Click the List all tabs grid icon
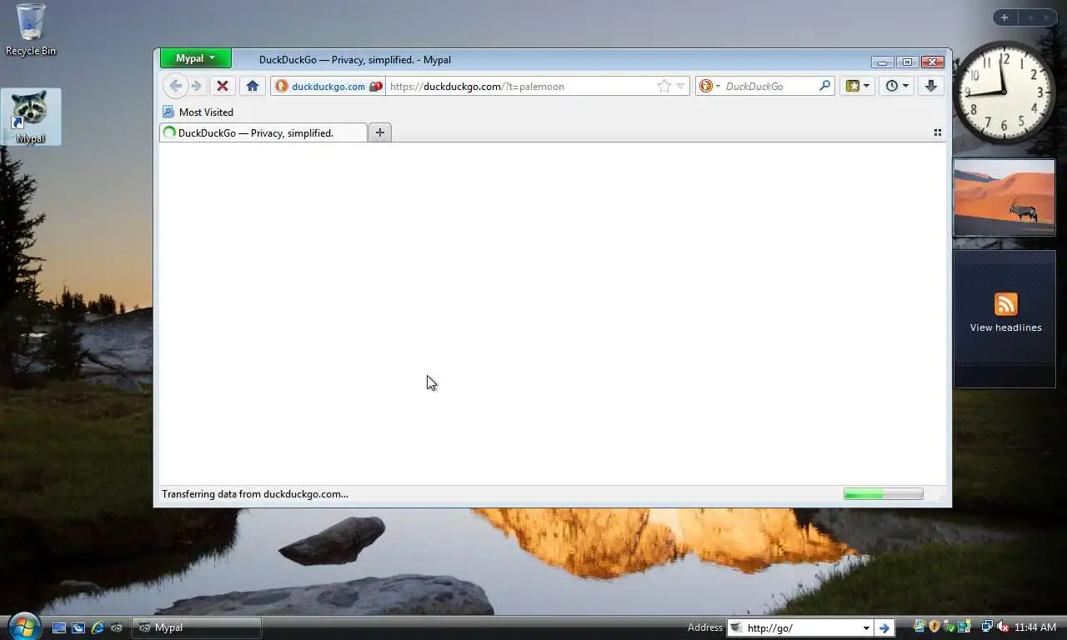 938,132
